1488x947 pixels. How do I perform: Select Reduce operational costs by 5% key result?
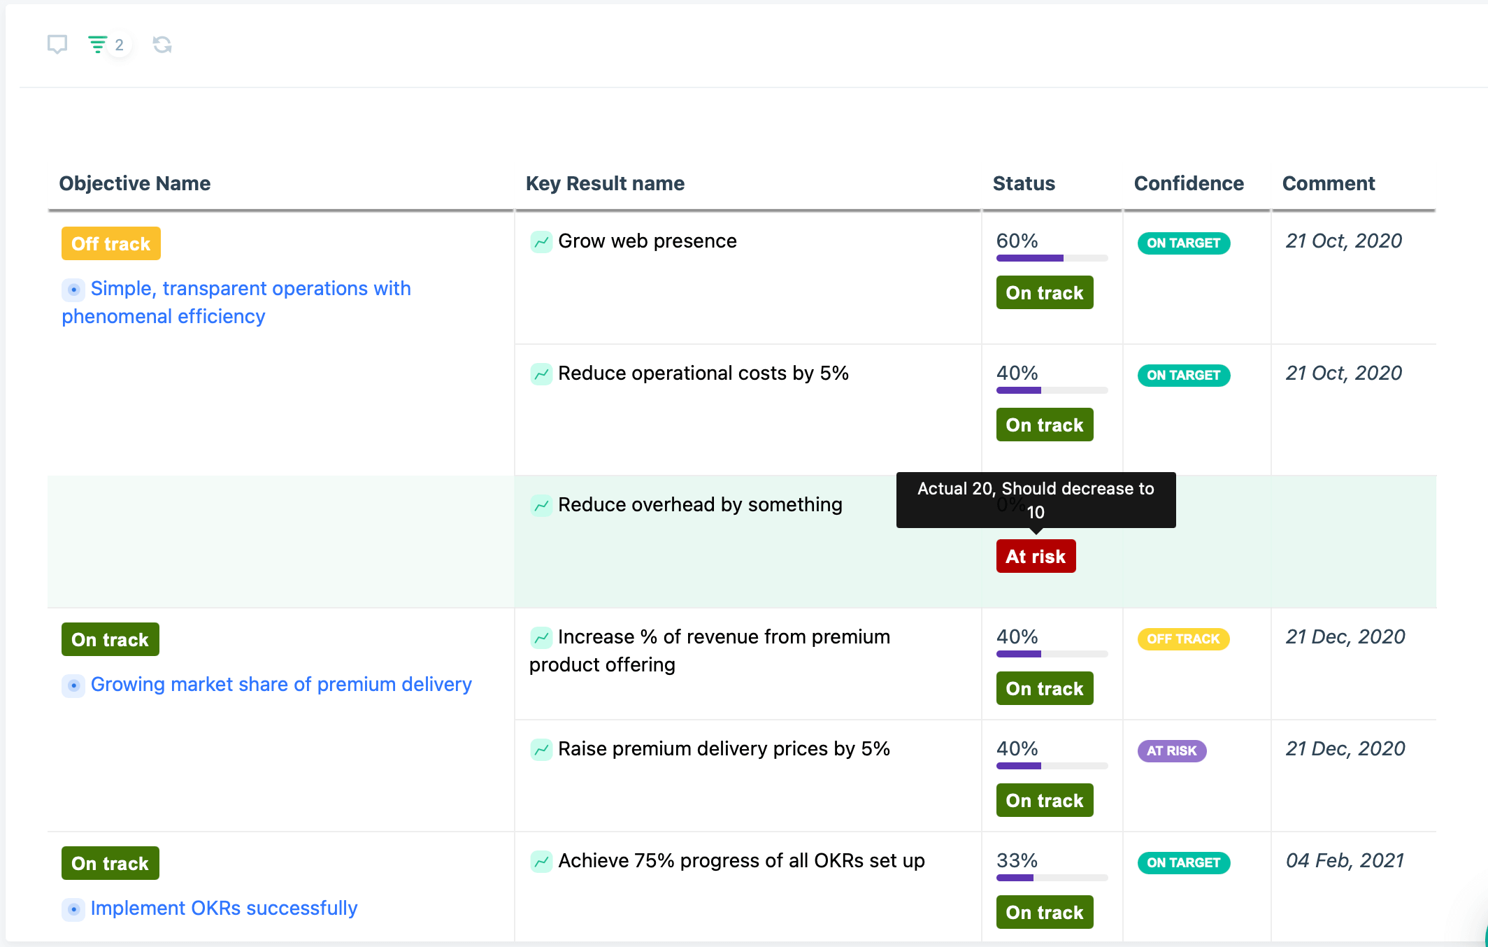coord(703,373)
